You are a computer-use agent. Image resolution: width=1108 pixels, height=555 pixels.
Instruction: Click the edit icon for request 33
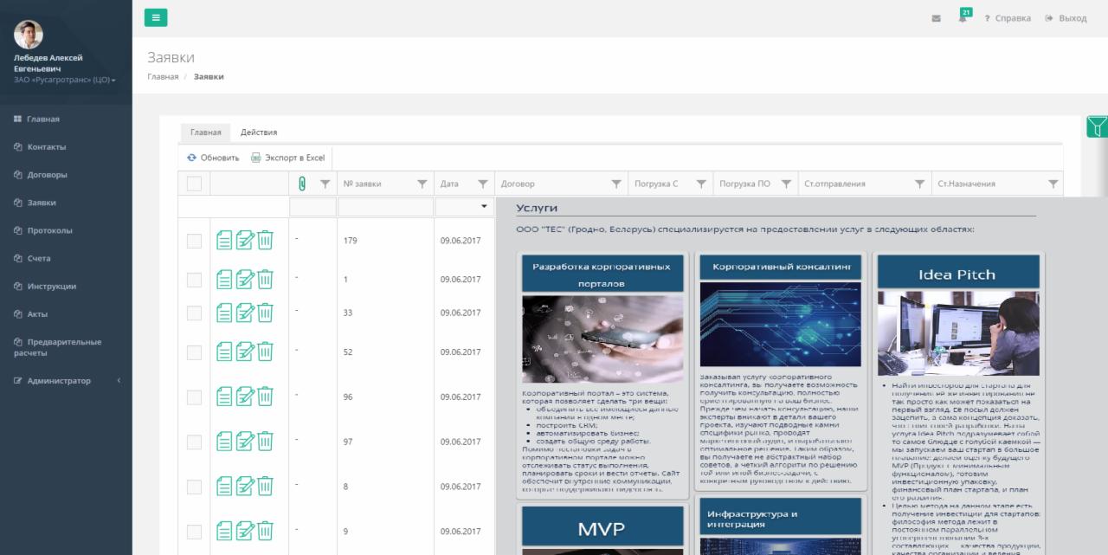click(x=244, y=313)
